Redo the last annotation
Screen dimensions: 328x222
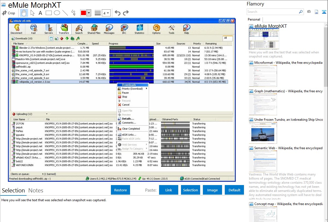tap(126, 13)
